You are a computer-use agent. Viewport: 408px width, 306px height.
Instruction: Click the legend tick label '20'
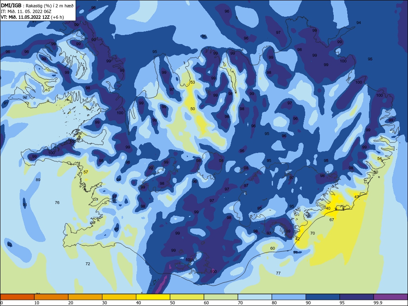click(71, 303)
